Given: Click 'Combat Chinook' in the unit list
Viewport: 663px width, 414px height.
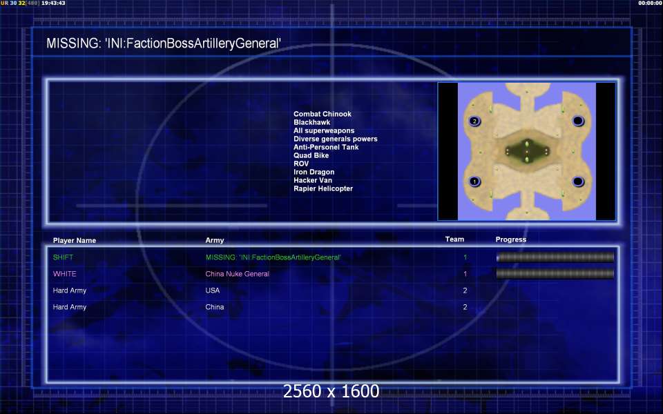Looking at the screenshot, I should click(323, 114).
